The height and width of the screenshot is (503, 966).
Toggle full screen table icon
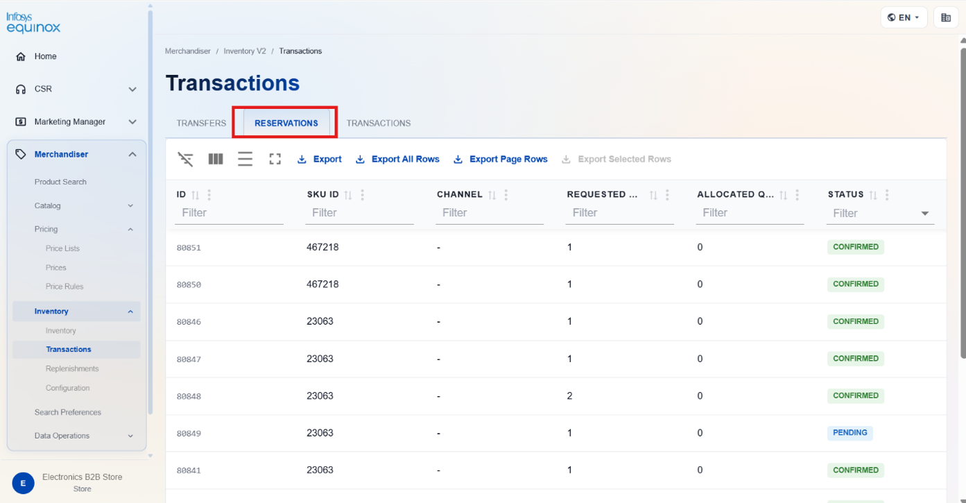click(x=275, y=160)
